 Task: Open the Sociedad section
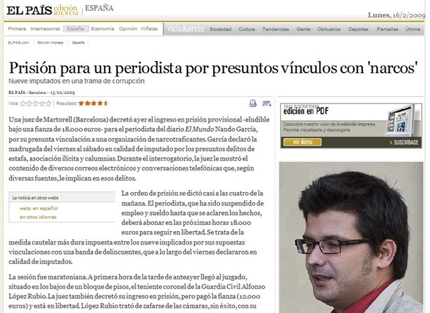click(x=220, y=29)
